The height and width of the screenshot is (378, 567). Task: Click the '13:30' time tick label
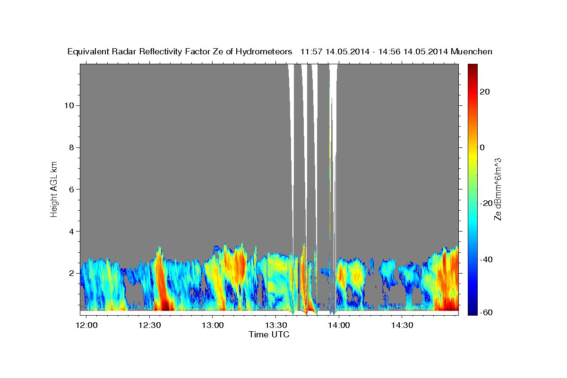tap(276, 326)
